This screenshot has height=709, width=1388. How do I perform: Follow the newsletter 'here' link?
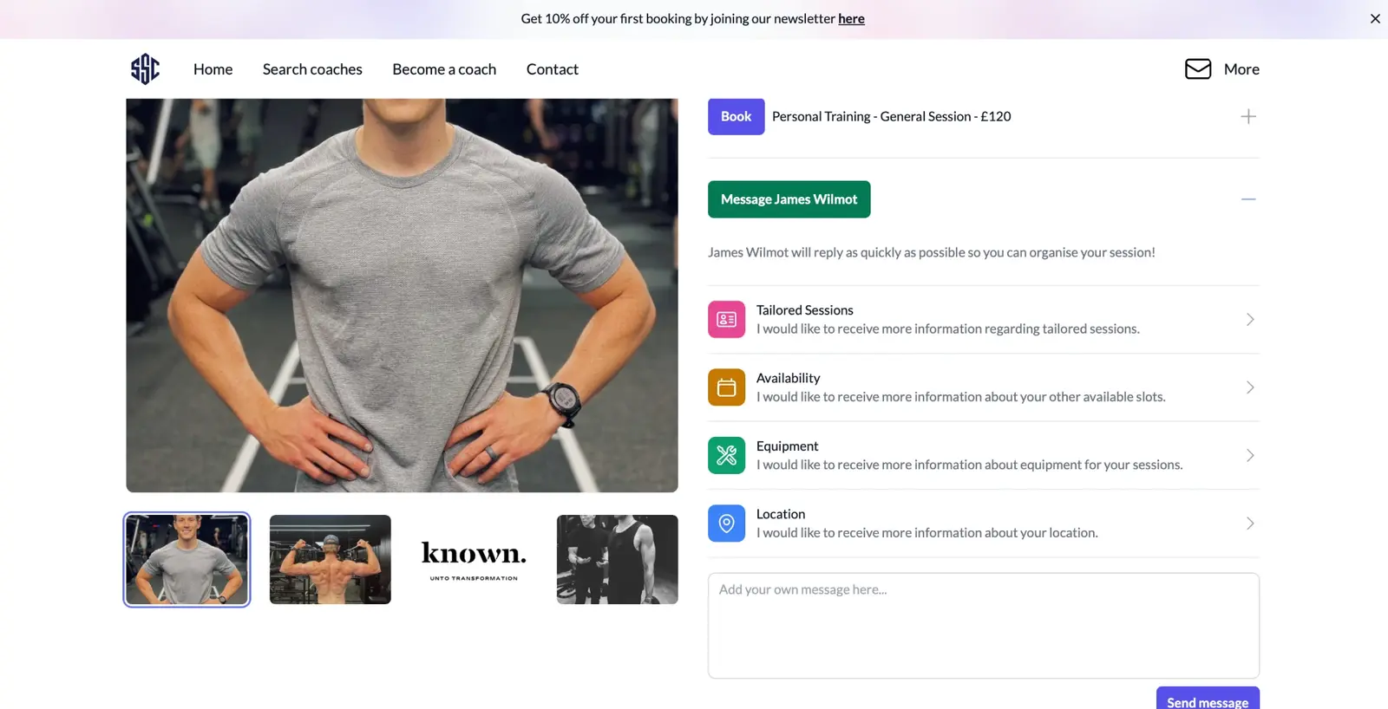click(851, 18)
